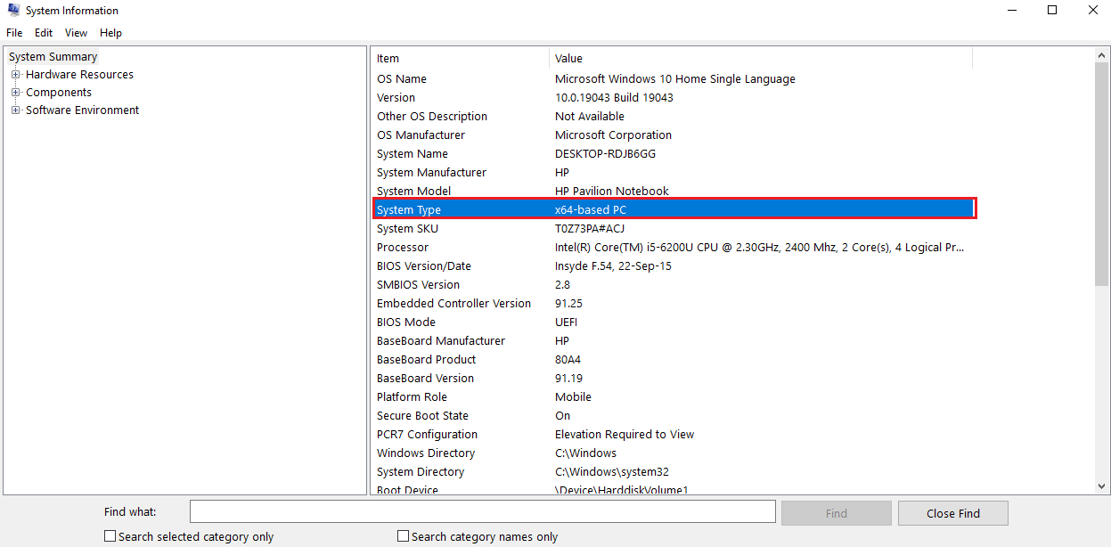Click the scroll down arrow of details list

click(x=1102, y=486)
